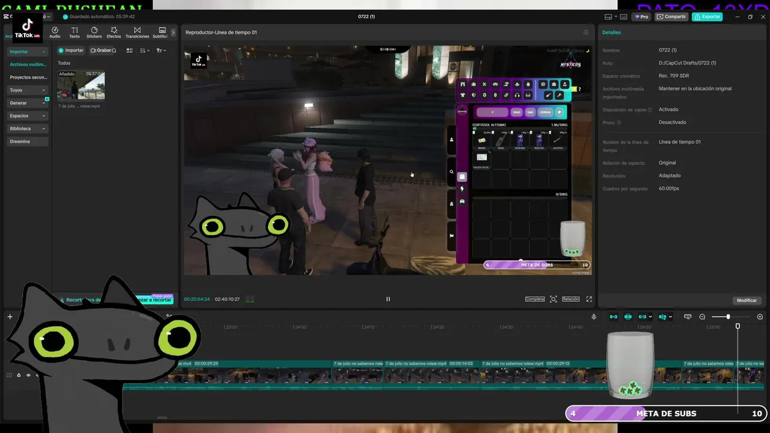Click the Modificar button in Detalles
Image resolution: width=770 pixels, height=433 pixels.
pos(747,300)
